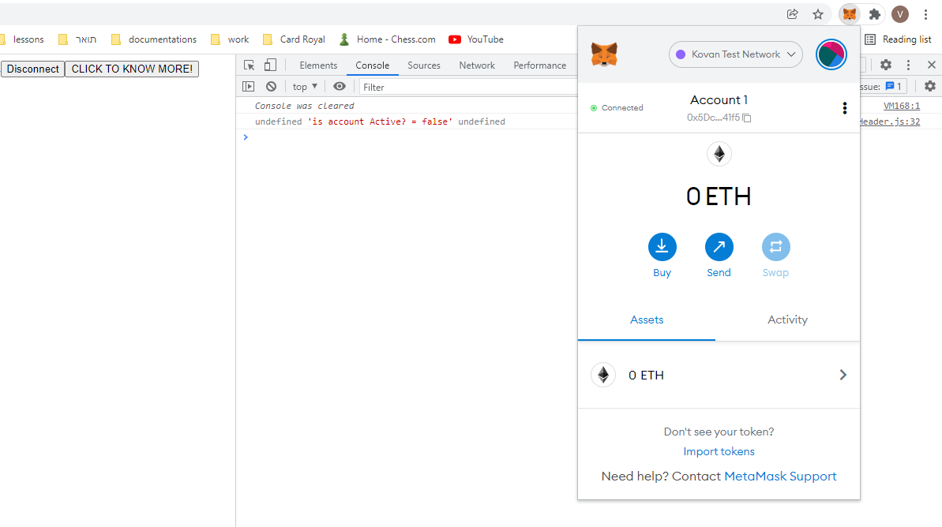Click the Ethereum icon in asset row

coord(603,376)
